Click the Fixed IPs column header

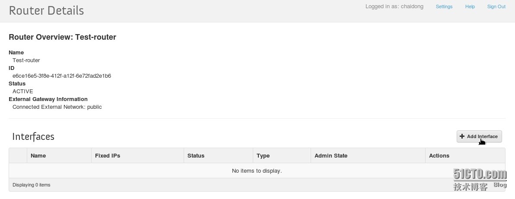137,156
